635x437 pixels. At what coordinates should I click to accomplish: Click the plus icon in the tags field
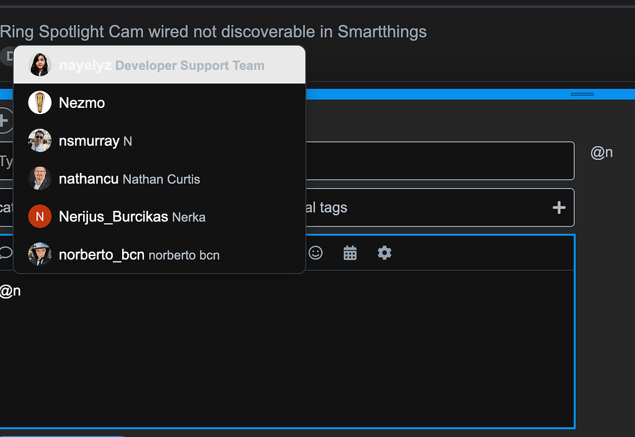pos(559,208)
